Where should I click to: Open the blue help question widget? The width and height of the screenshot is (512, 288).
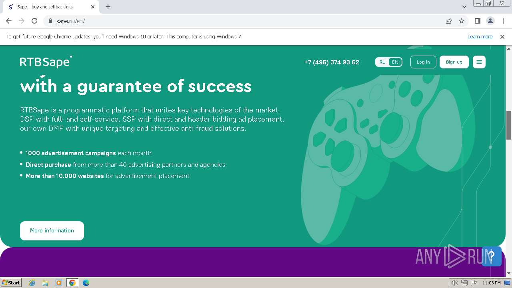[x=492, y=256]
